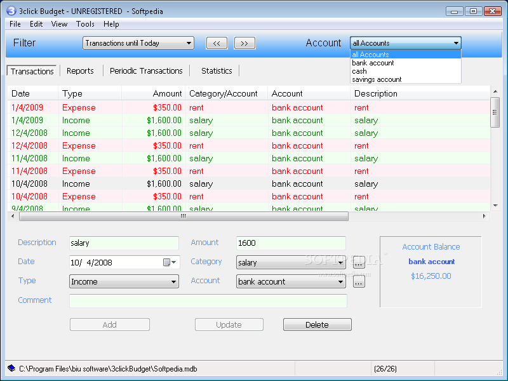
Task: Click the Description input field
Action: (124, 243)
